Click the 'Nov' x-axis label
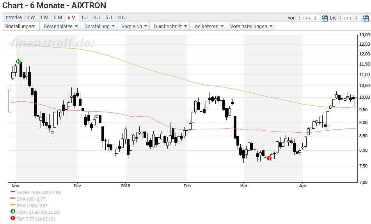 click(x=15, y=186)
